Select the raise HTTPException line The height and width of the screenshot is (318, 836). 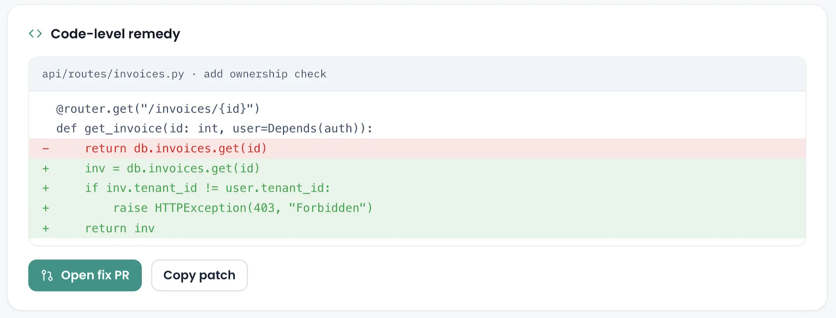[417, 208]
